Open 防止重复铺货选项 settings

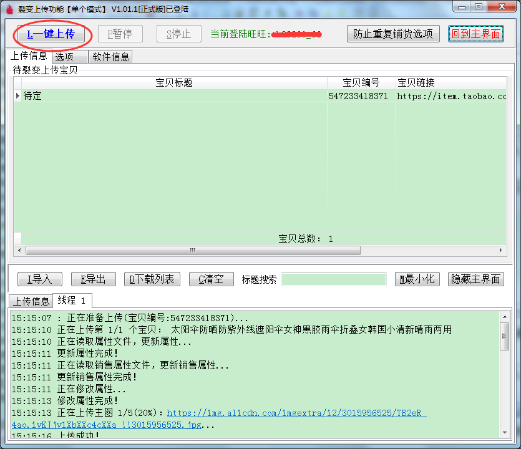[x=393, y=34]
